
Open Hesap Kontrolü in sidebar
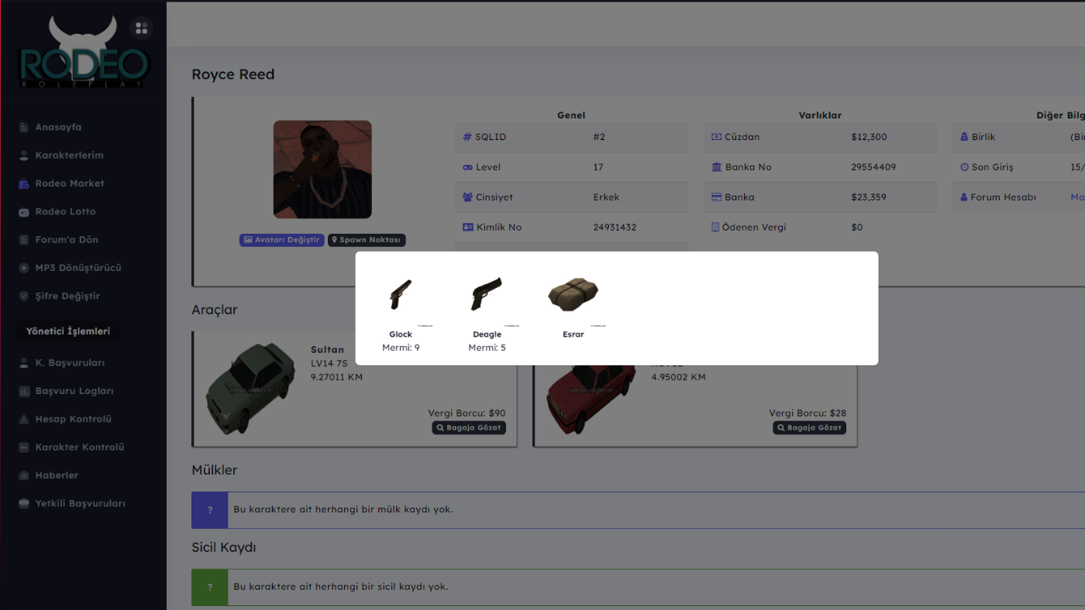[x=73, y=420]
